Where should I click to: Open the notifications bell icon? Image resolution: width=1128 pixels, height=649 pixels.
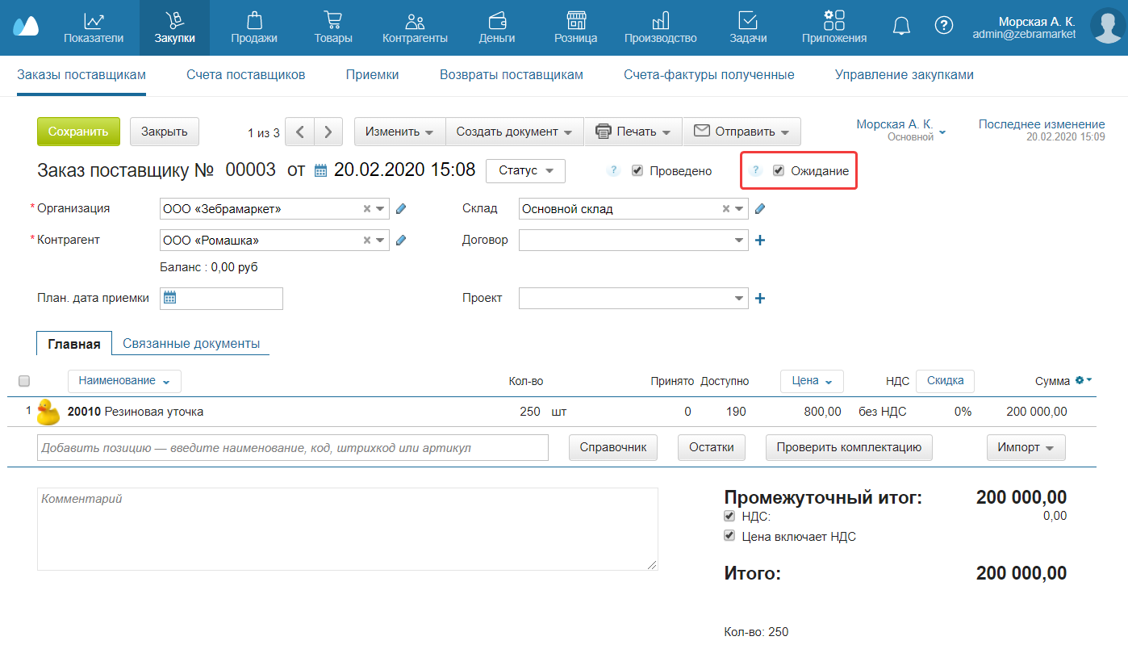click(901, 26)
